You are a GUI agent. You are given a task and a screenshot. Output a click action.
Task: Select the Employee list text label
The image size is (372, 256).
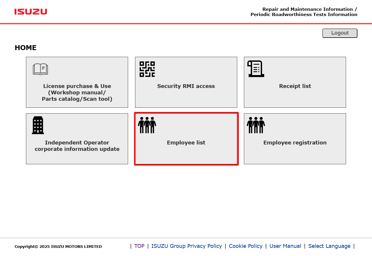point(186,143)
